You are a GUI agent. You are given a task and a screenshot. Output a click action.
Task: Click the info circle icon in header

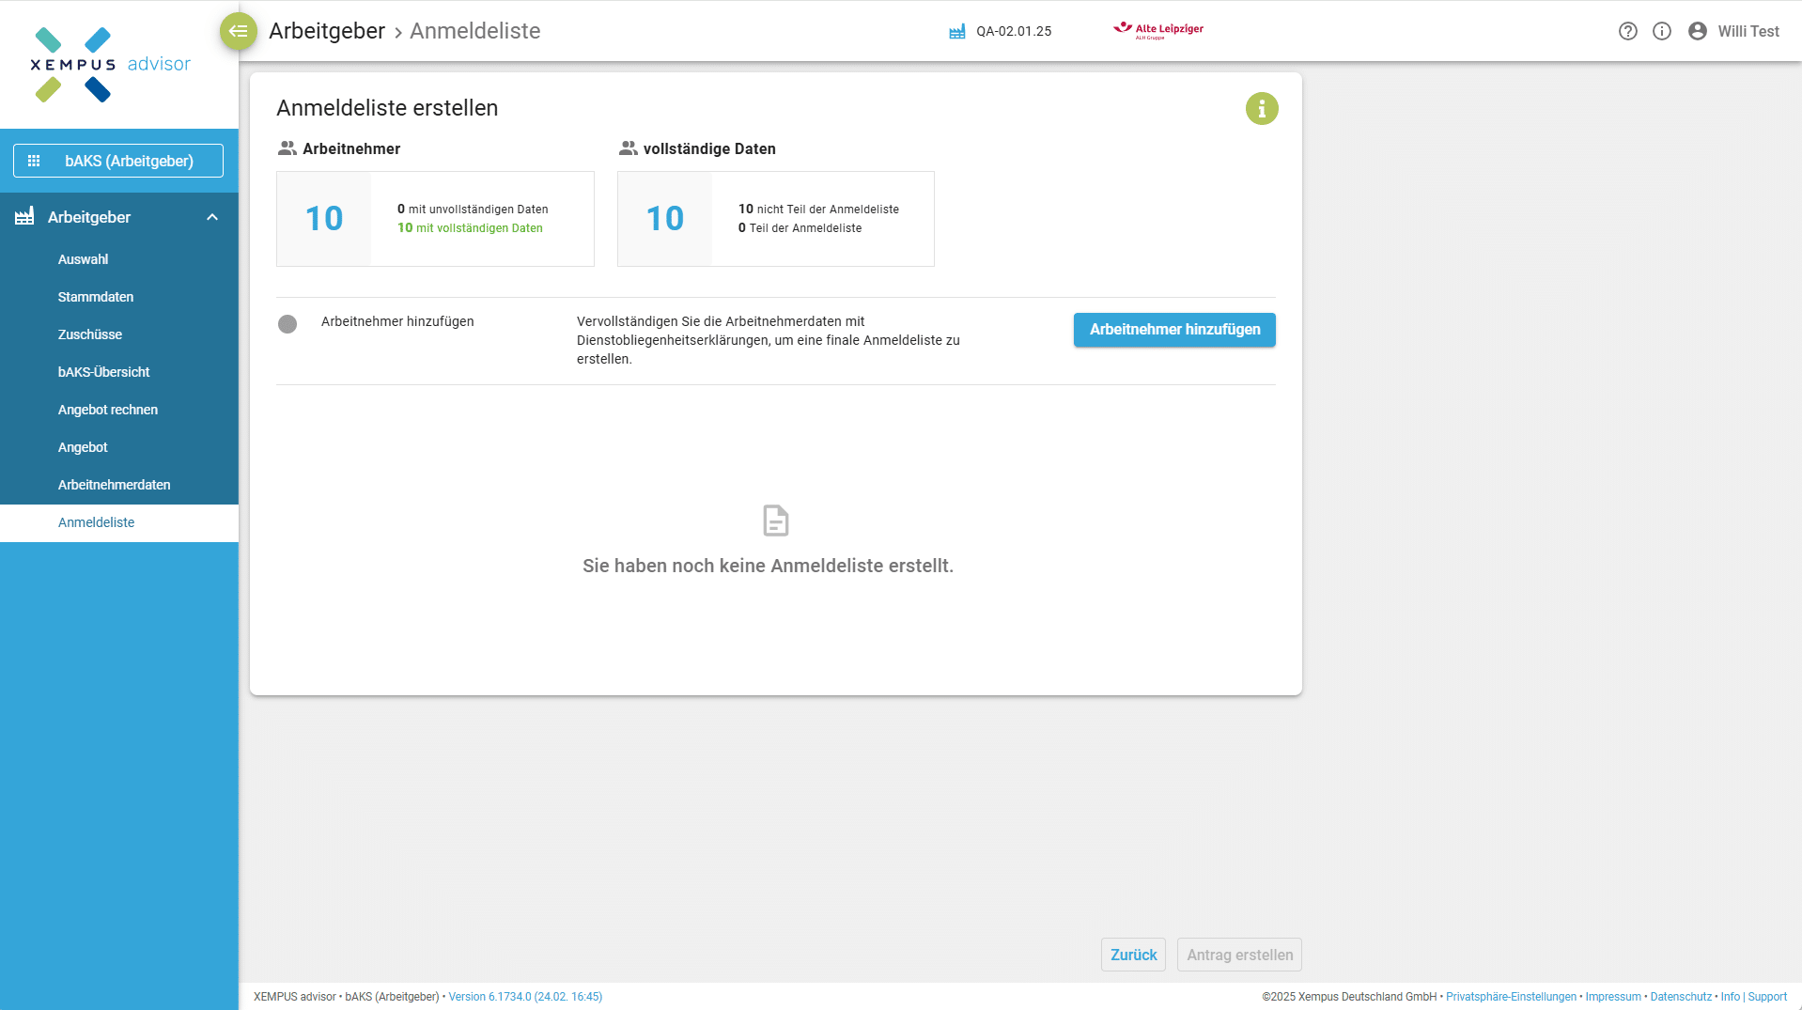1661,31
